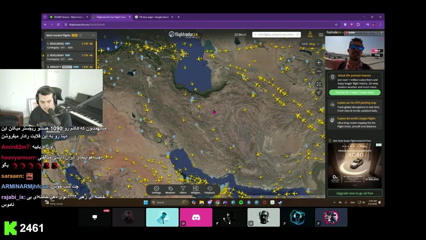Screen dimensions: 426x240
Task: Select ROGUE042 in most tracked flights
Action: coord(70,46)
